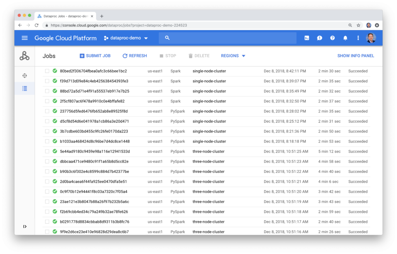Open job f2b69cbb4ed34c79a249b32ae78fe626
This screenshot has width=397, height=254.
94,212
